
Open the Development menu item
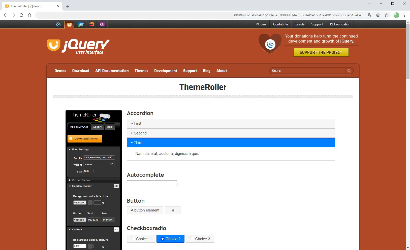coord(166,71)
